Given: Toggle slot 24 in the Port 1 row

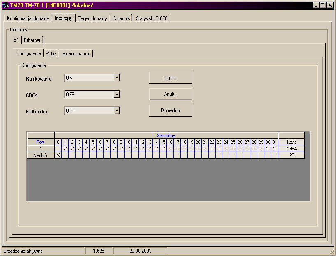Looking at the screenshot, I should (x=226, y=149).
